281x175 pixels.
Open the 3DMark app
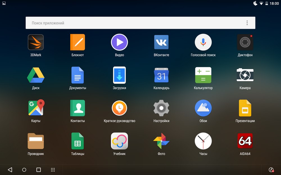point(36,42)
